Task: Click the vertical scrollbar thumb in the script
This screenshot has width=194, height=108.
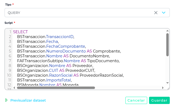Action: tap(167, 44)
